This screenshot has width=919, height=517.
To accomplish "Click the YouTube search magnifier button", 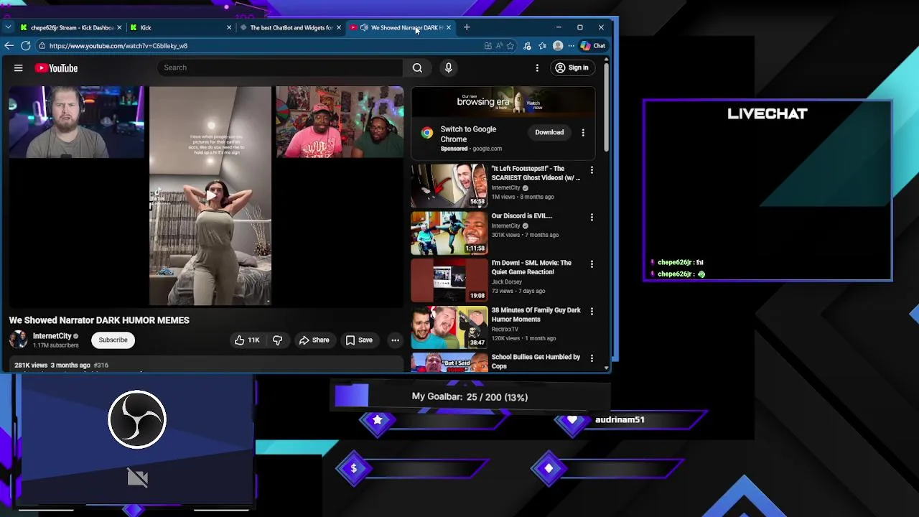I will pyautogui.click(x=417, y=67).
